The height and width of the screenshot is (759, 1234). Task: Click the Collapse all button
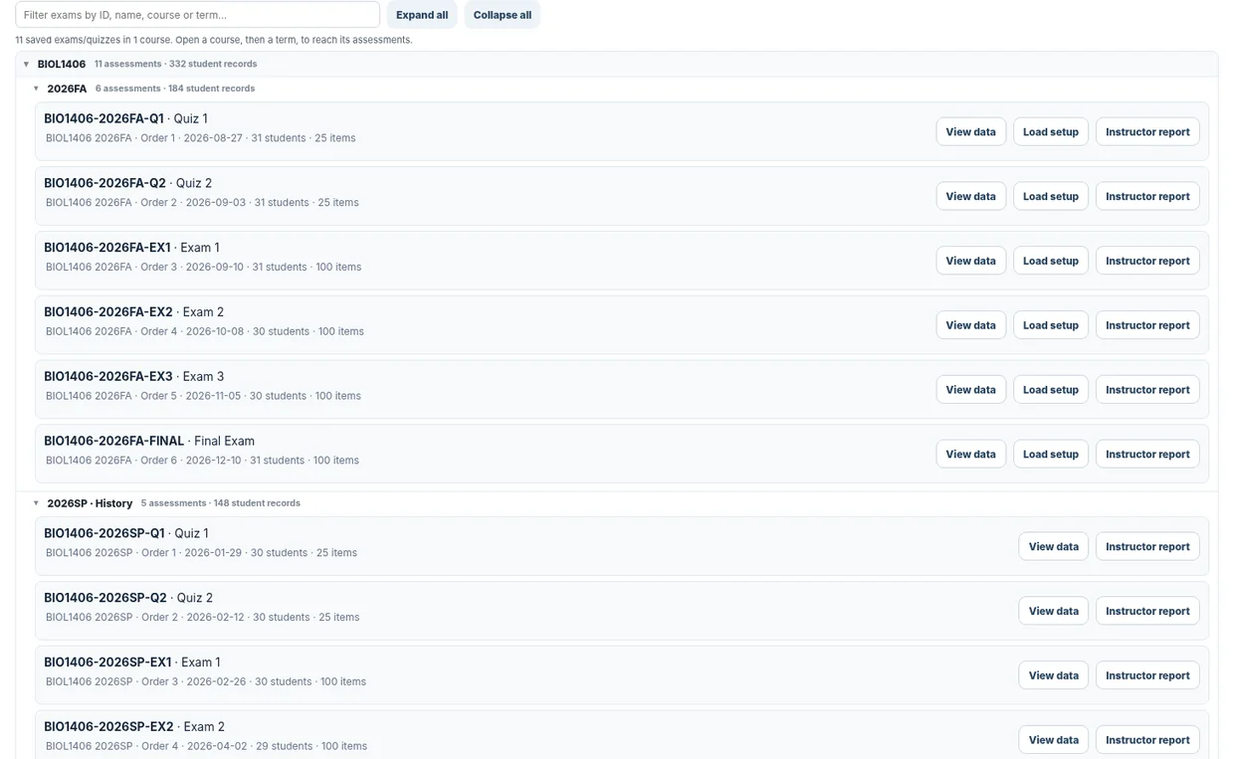tap(503, 15)
